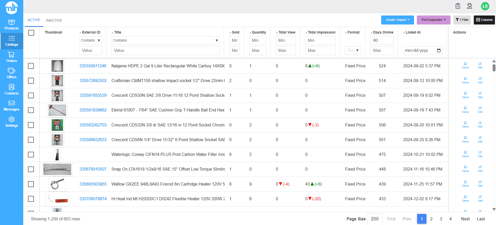The width and height of the screenshot is (496, 225).
Task: Click Clone icon for Nalgene Carboy listing
Action: (x=465, y=65)
